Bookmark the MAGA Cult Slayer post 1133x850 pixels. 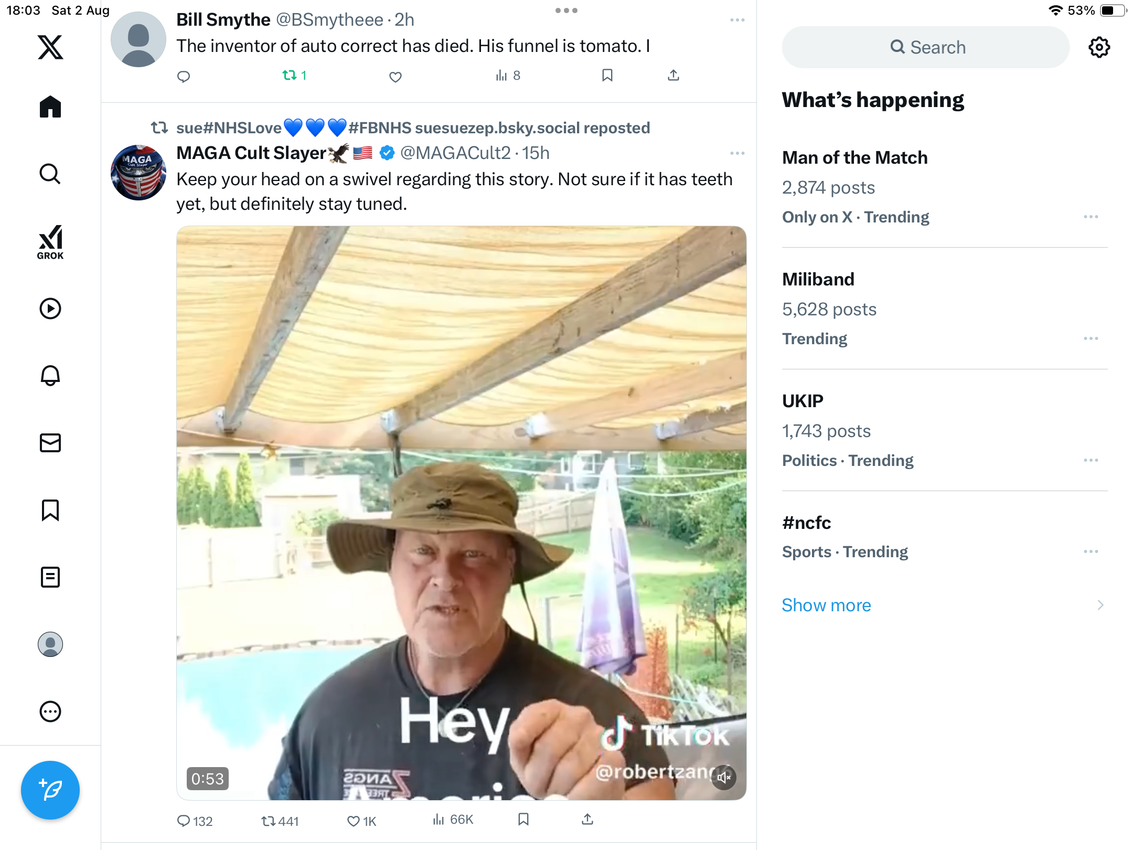(x=523, y=820)
